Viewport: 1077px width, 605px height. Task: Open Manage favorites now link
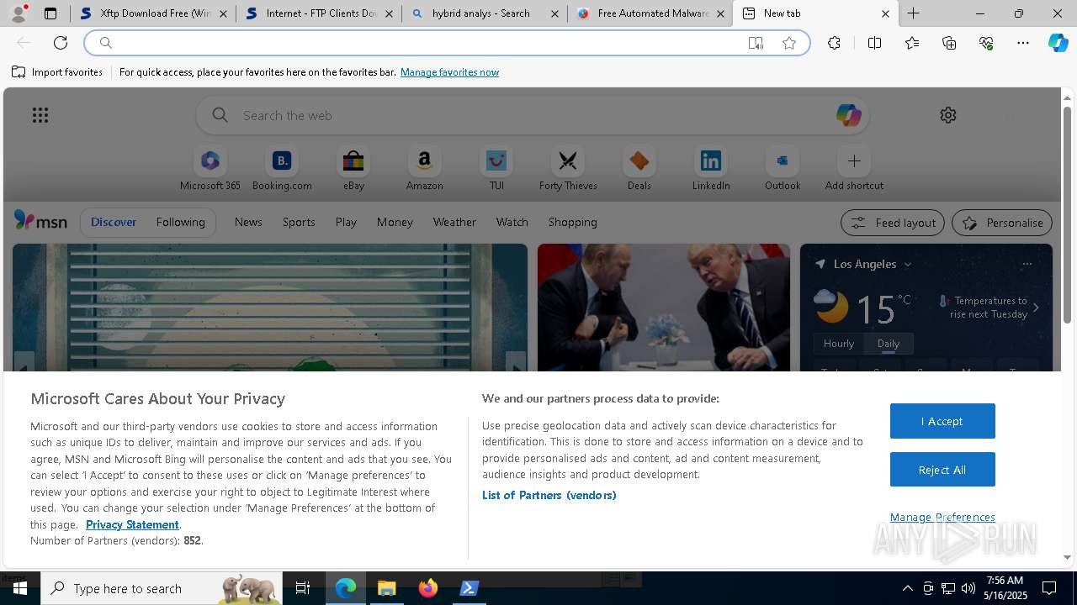click(449, 72)
